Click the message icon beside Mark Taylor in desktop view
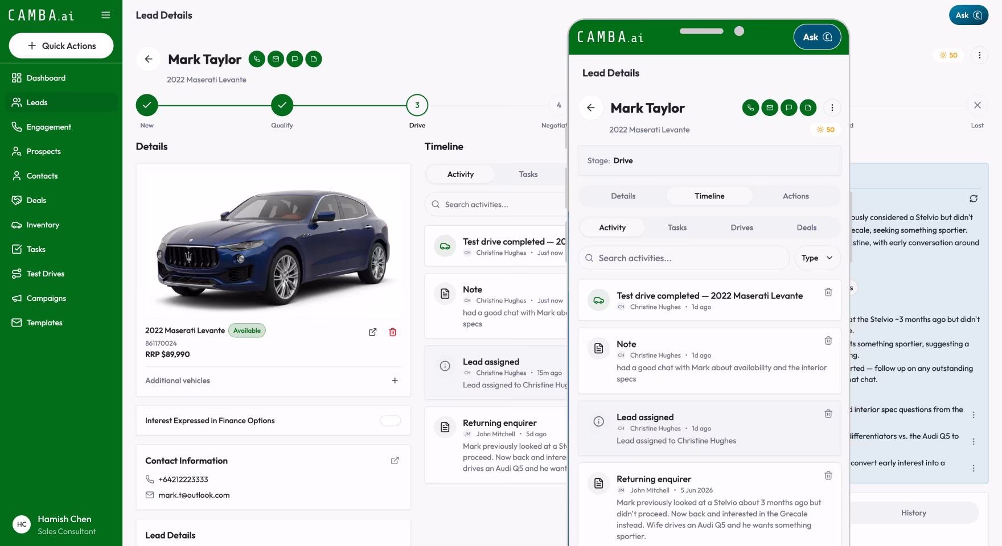This screenshot has height=546, width=1002. tap(294, 59)
